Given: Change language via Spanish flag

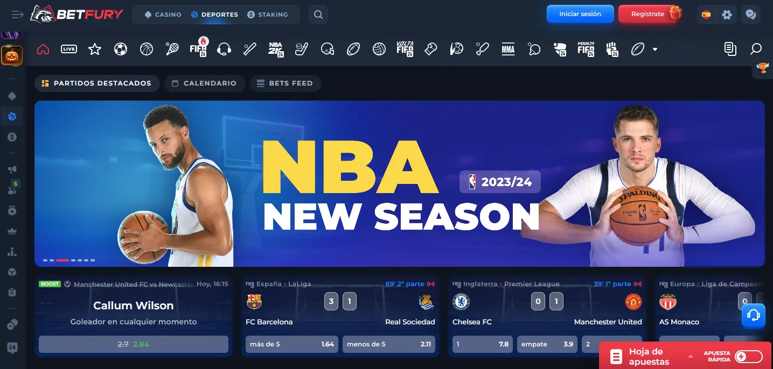Looking at the screenshot, I should click(706, 15).
